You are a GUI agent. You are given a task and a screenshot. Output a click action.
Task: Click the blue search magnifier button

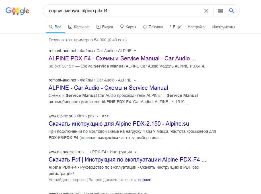(x=231, y=11)
